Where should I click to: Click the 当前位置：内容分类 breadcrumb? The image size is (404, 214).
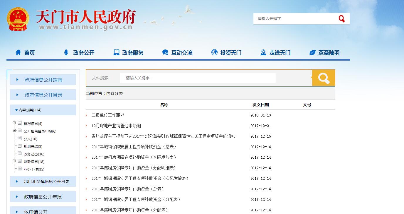pyautogui.click(x=104, y=93)
